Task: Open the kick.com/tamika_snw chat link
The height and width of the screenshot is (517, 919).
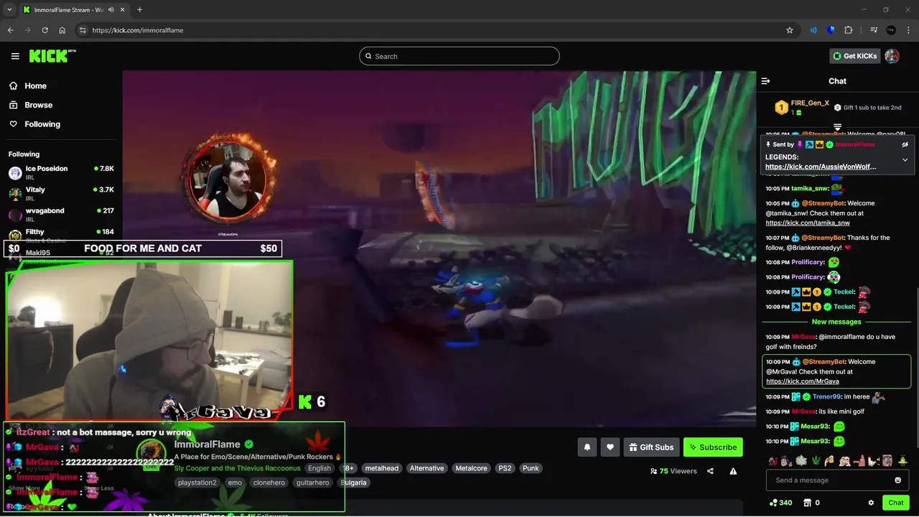Action: [807, 223]
